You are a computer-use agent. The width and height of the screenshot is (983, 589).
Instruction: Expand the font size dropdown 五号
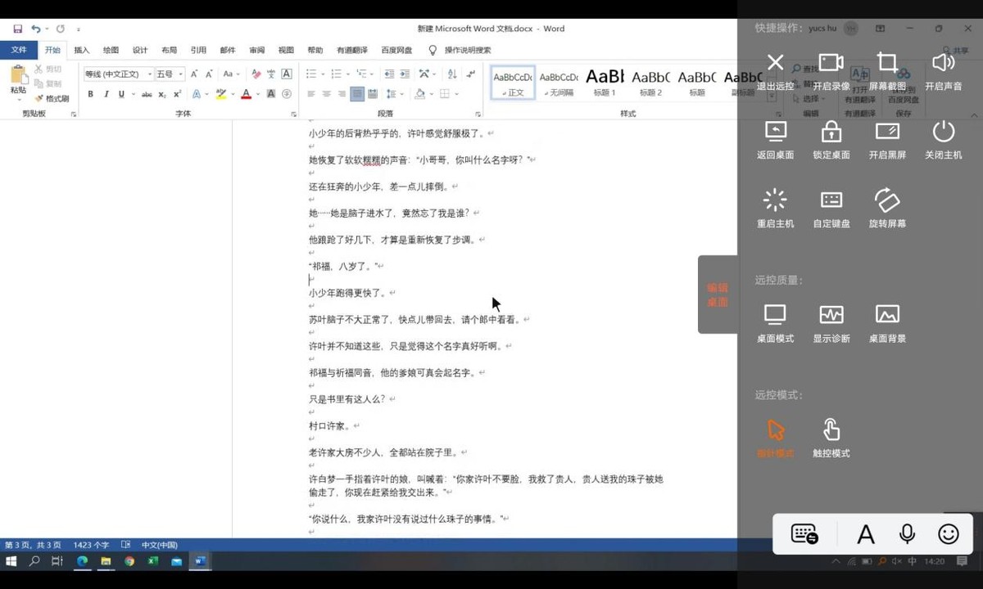(180, 74)
